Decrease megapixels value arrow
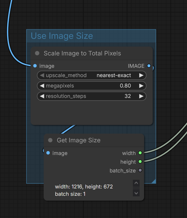This screenshot has width=187, height=218. [x=42, y=86]
